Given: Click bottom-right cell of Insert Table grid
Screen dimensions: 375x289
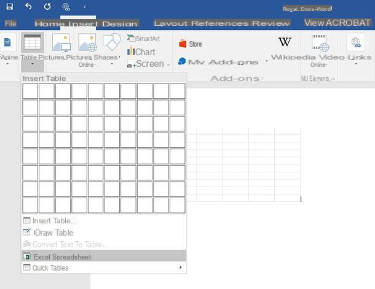Looking at the screenshot, I should click(x=178, y=205).
